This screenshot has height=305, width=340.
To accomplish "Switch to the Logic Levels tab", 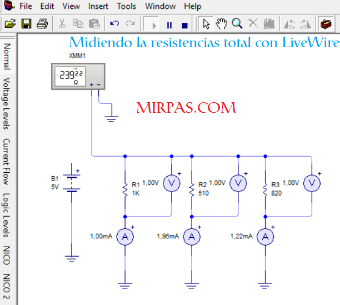I will point(7,215).
